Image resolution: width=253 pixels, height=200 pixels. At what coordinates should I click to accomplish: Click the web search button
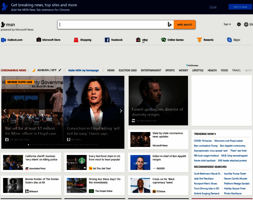(184, 25)
